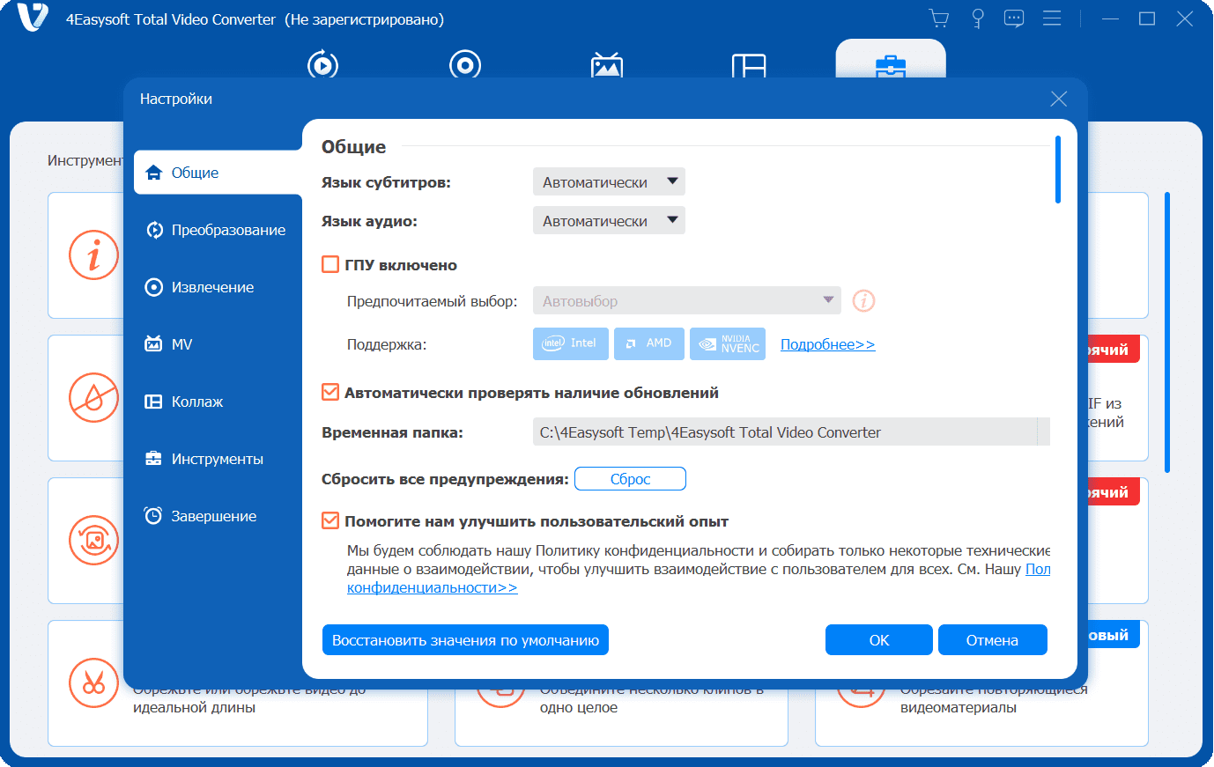The image size is (1214, 767).
Task: Open the scissors trimmer icon in background
Action: tap(93, 682)
